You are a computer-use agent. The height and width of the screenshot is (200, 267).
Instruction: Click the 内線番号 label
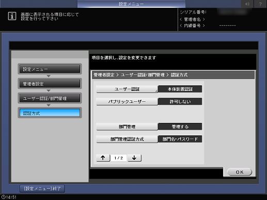(x=192, y=26)
